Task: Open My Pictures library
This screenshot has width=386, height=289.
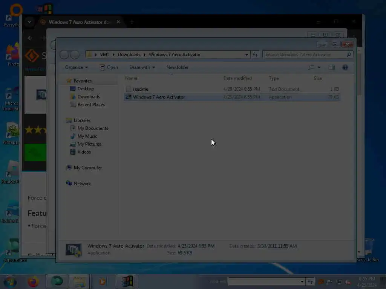Action: [x=89, y=144]
